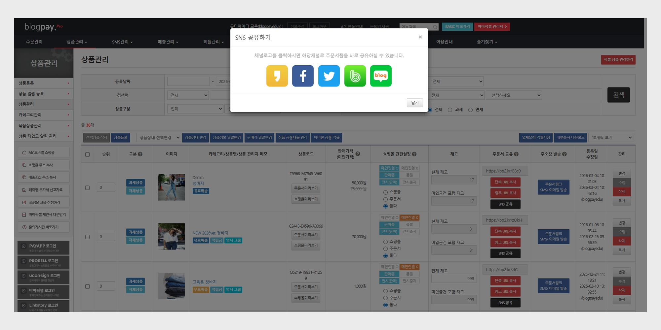This screenshot has width=661, height=330.
Task: Select 주문서 radio in NEW 2026ver. row
Action: [385, 249]
